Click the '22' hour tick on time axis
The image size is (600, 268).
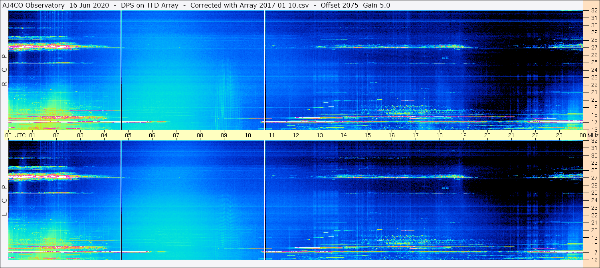coord(535,135)
